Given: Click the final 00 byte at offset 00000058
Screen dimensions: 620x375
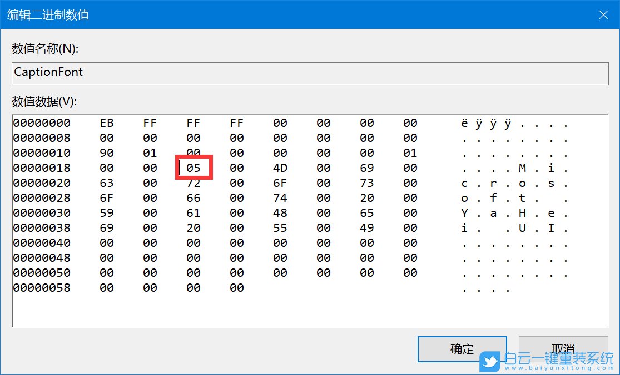Looking at the screenshot, I should pyautogui.click(x=236, y=287).
